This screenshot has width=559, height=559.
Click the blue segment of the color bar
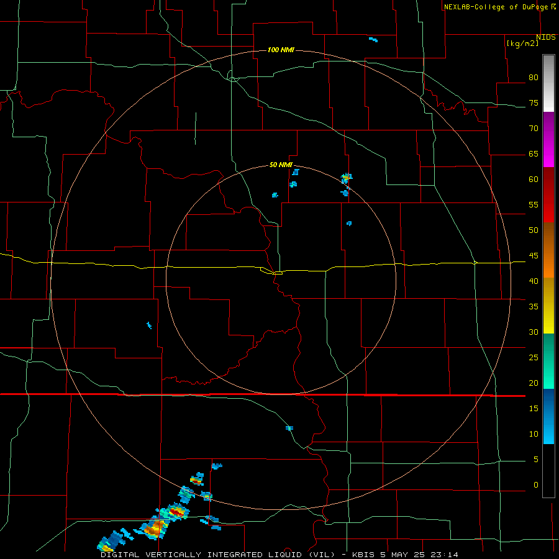tap(548, 416)
